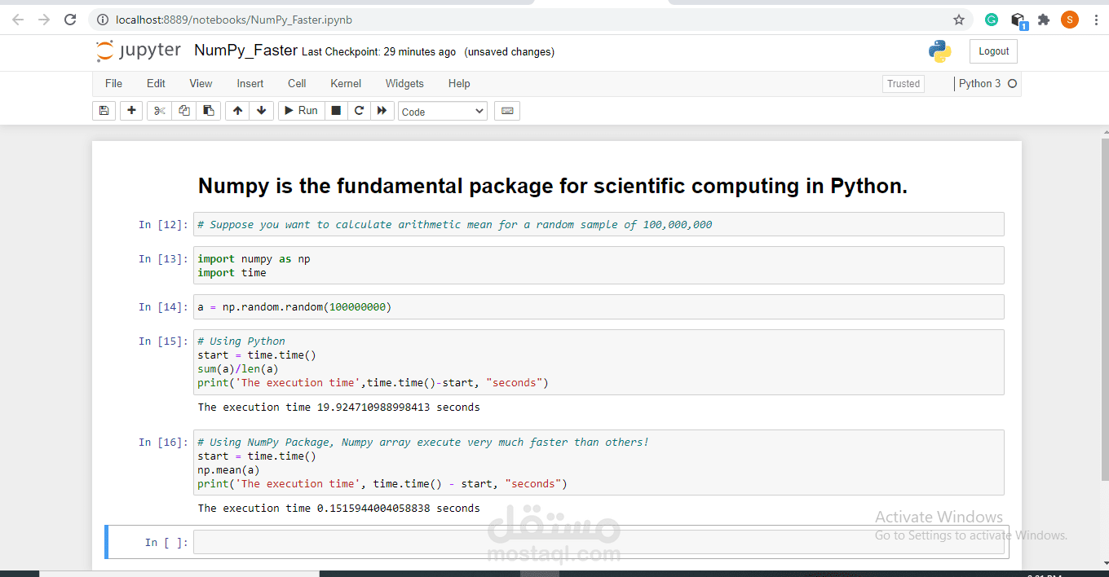
Task: Restart kernel and rerun all cells icon
Action: (382, 111)
